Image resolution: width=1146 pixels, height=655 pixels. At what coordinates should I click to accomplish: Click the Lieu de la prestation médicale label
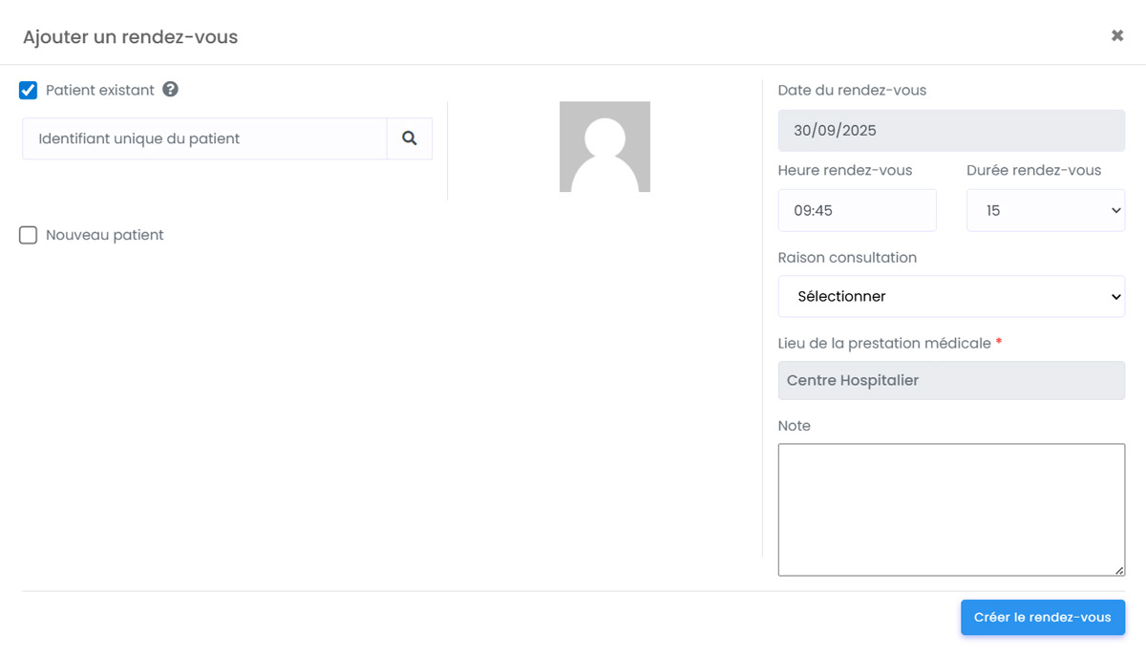click(884, 343)
